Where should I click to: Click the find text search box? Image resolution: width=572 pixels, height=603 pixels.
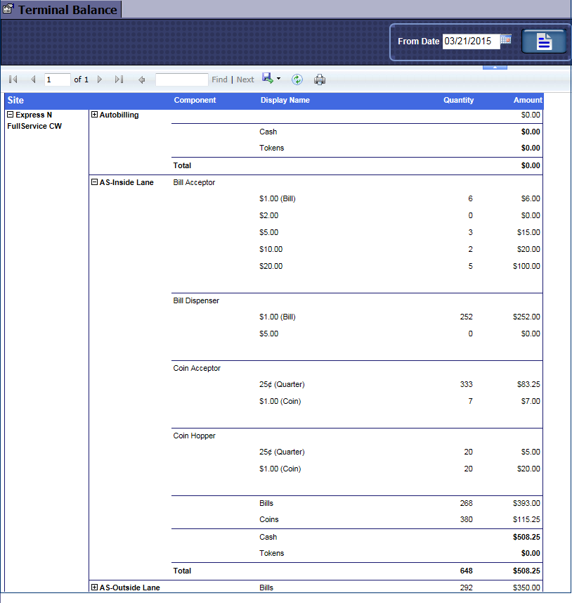point(181,80)
